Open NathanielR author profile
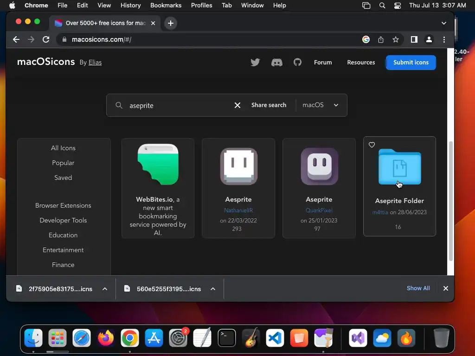 238,210
